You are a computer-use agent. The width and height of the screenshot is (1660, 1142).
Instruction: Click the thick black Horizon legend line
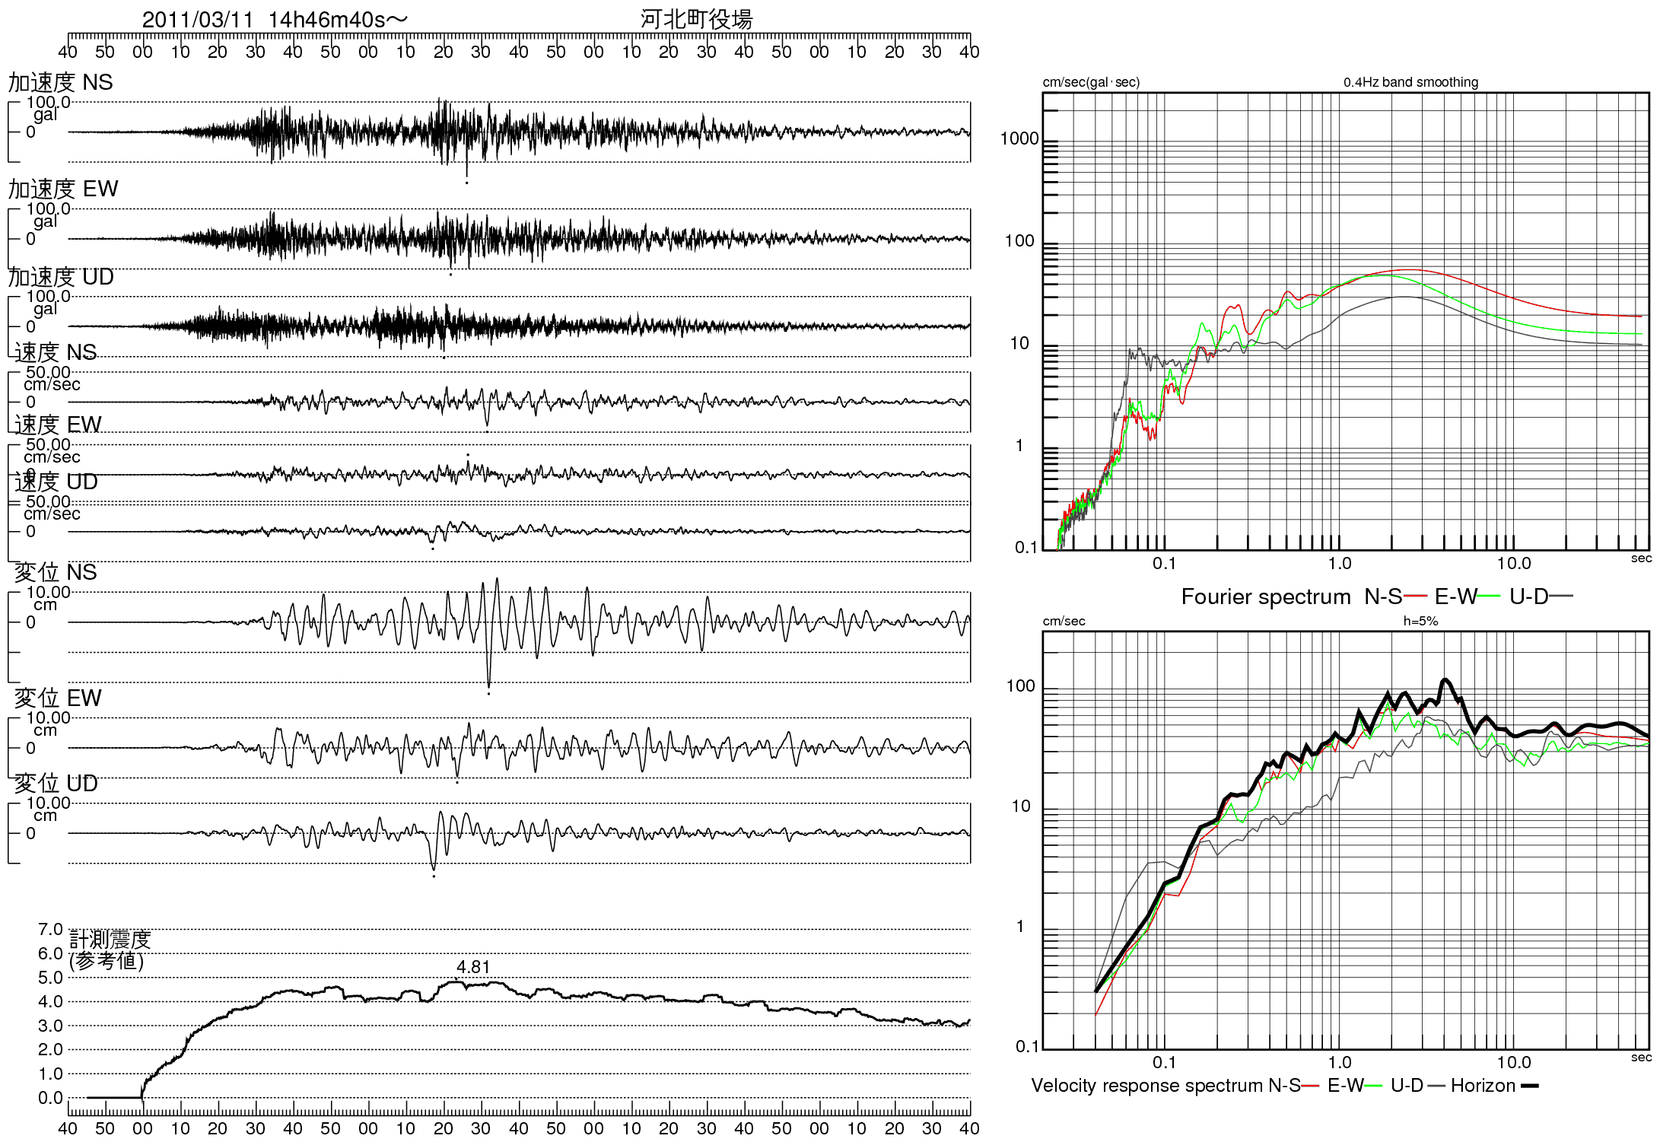tap(1530, 1086)
